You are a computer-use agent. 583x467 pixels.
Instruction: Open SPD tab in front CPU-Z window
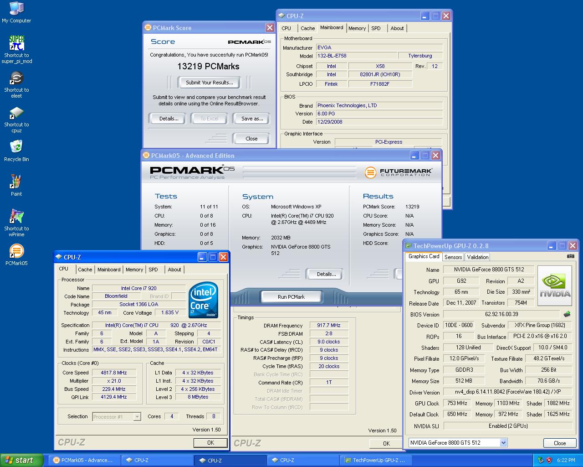click(153, 270)
